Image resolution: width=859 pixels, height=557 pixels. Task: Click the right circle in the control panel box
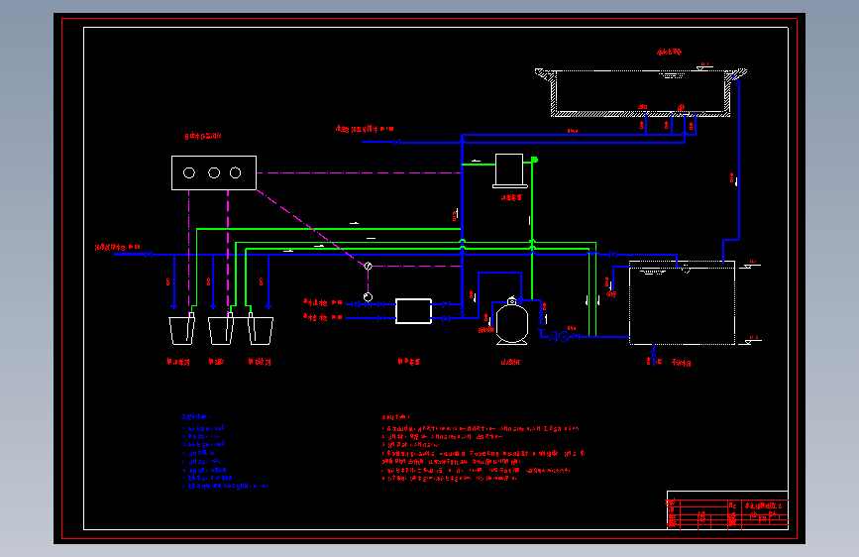coord(236,173)
